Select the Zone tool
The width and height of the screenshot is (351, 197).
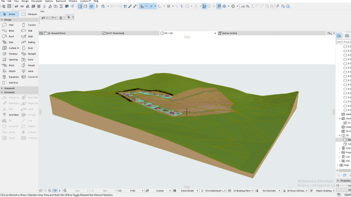29,59
